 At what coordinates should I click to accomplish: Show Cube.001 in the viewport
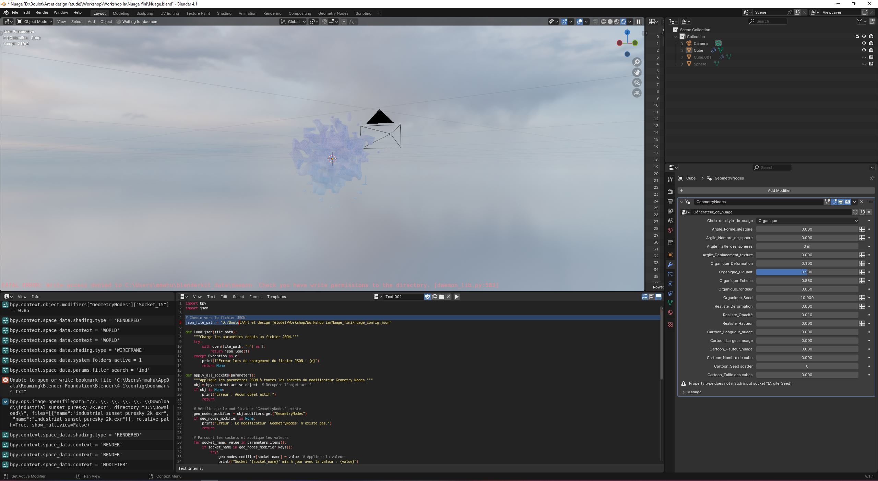pos(864,57)
